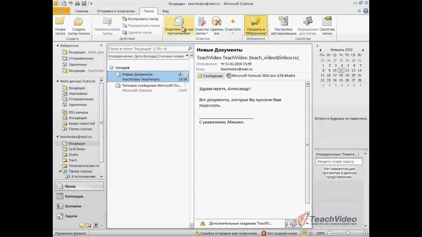Minimize the ribbon with the caret icon
The width and height of the screenshot is (422, 237).
click(359, 11)
